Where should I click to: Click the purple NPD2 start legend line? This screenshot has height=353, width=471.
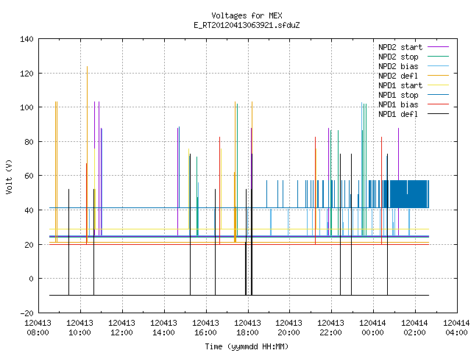coord(439,47)
